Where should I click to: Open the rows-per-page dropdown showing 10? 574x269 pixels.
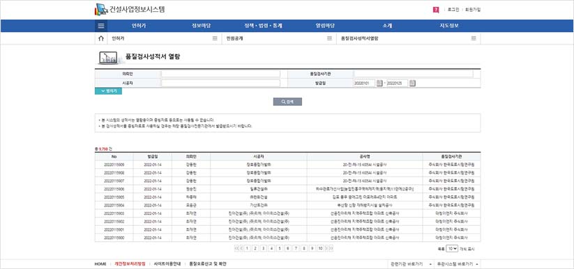click(452, 249)
